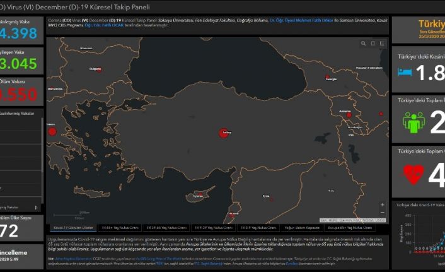Expand the country list arrow in left panel

point(36,207)
